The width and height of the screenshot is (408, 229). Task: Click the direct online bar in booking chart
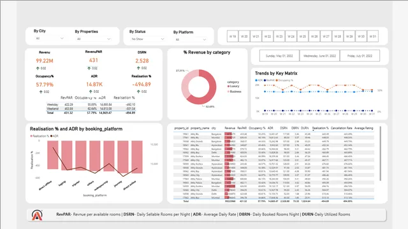point(137,157)
